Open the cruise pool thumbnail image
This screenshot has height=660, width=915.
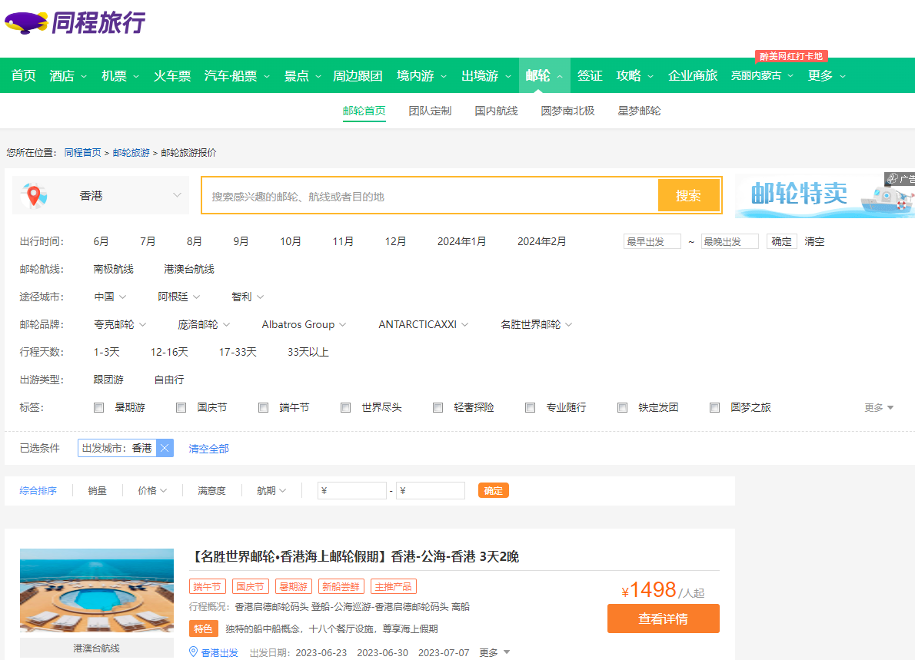(97, 591)
